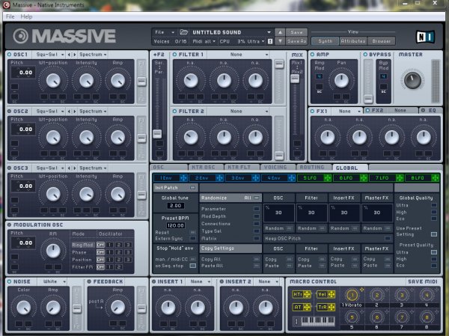Click the 7 LFO green crosshair icon

(x=399, y=178)
